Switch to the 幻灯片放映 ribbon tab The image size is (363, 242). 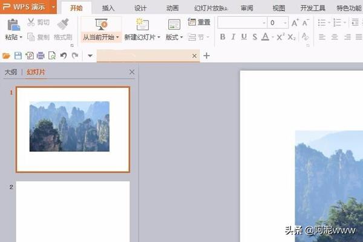point(211,8)
